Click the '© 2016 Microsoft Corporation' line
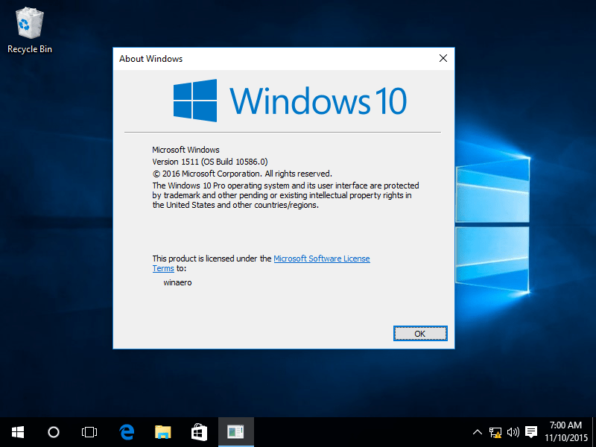The image size is (596, 447). click(x=242, y=174)
